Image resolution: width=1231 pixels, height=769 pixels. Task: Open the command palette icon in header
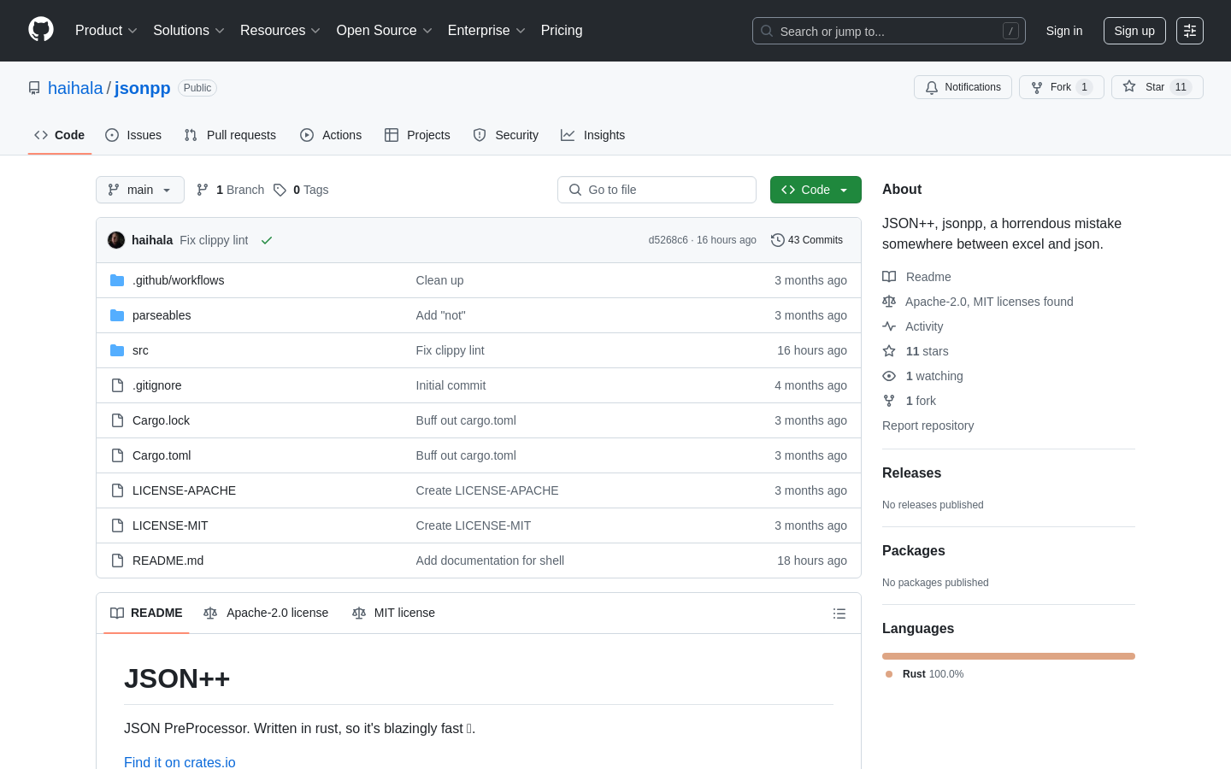click(x=1190, y=31)
